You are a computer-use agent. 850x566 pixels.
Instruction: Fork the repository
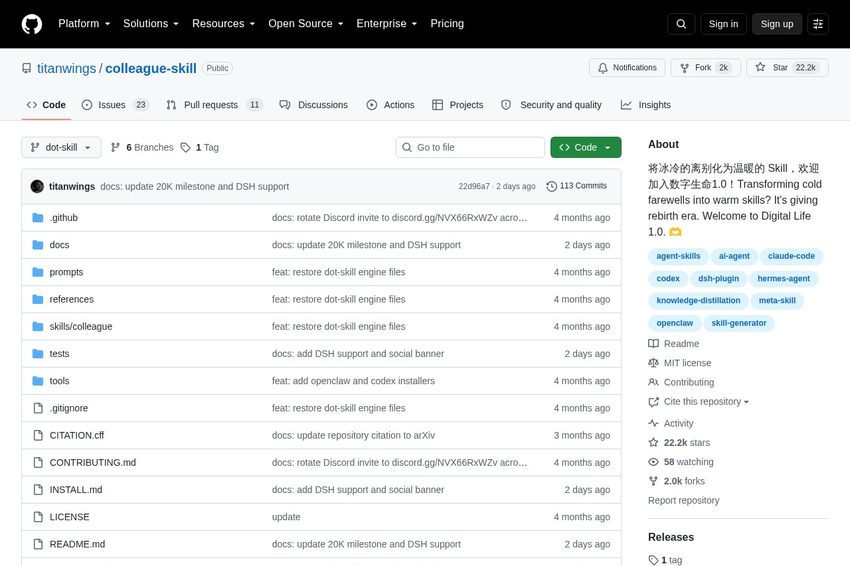pyautogui.click(x=706, y=68)
